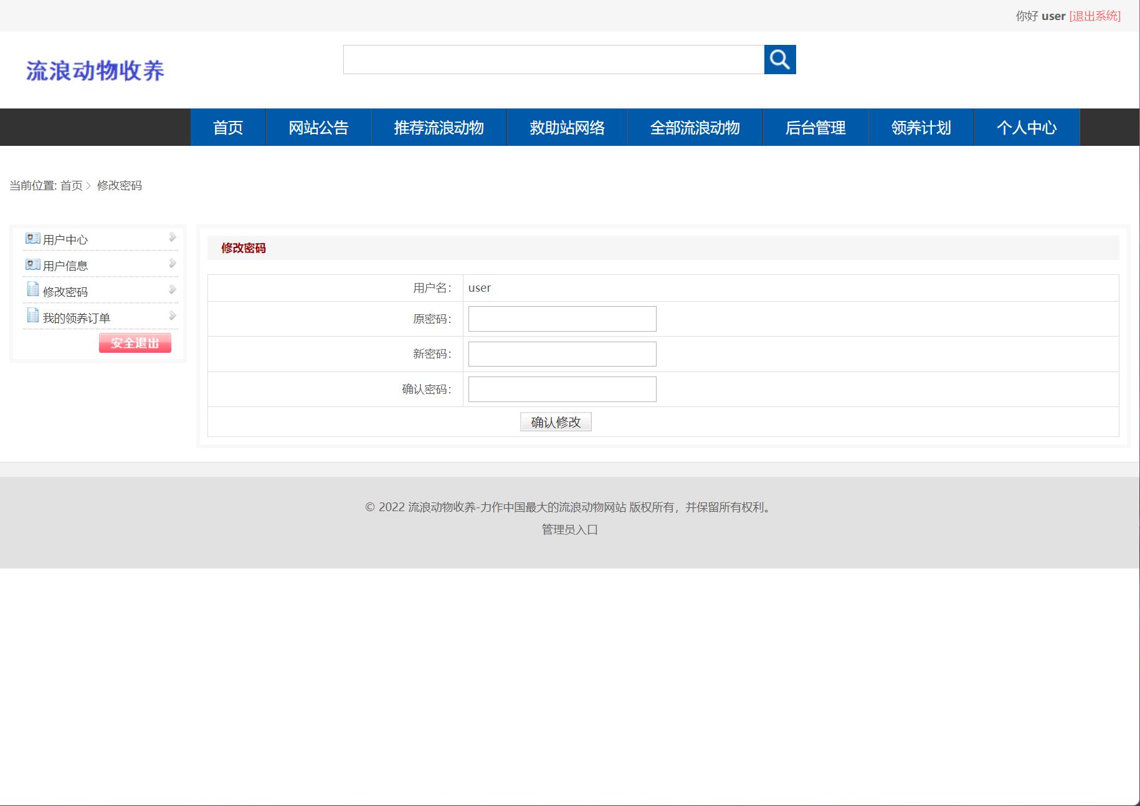
Task: Select the document icon beside 修改密码
Action: pos(31,290)
